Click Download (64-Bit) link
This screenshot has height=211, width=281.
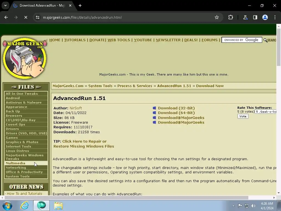[x=176, y=113]
